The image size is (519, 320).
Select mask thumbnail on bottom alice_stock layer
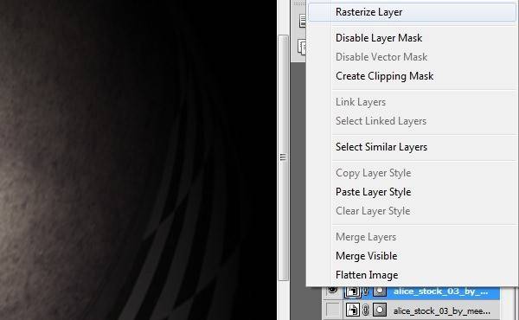point(380,310)
